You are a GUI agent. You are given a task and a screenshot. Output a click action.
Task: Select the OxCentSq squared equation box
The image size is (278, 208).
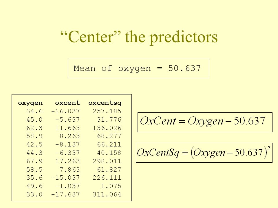pyautogui.click(x=204, y=153)
